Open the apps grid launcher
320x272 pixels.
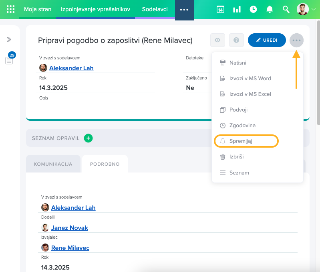click(x=10, y=9)
